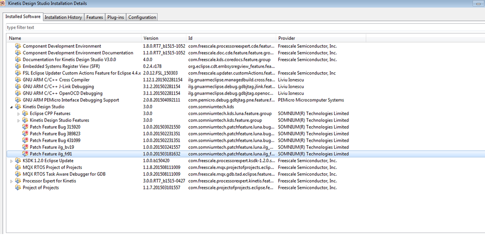Click the Patch Feature Bug 389823 icon

[25, 134]
